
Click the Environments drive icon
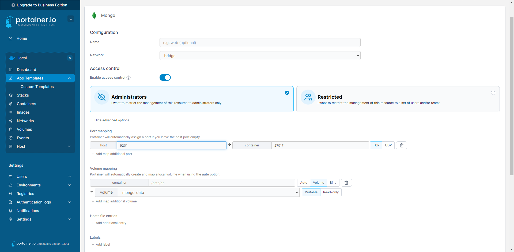point(10,185)
